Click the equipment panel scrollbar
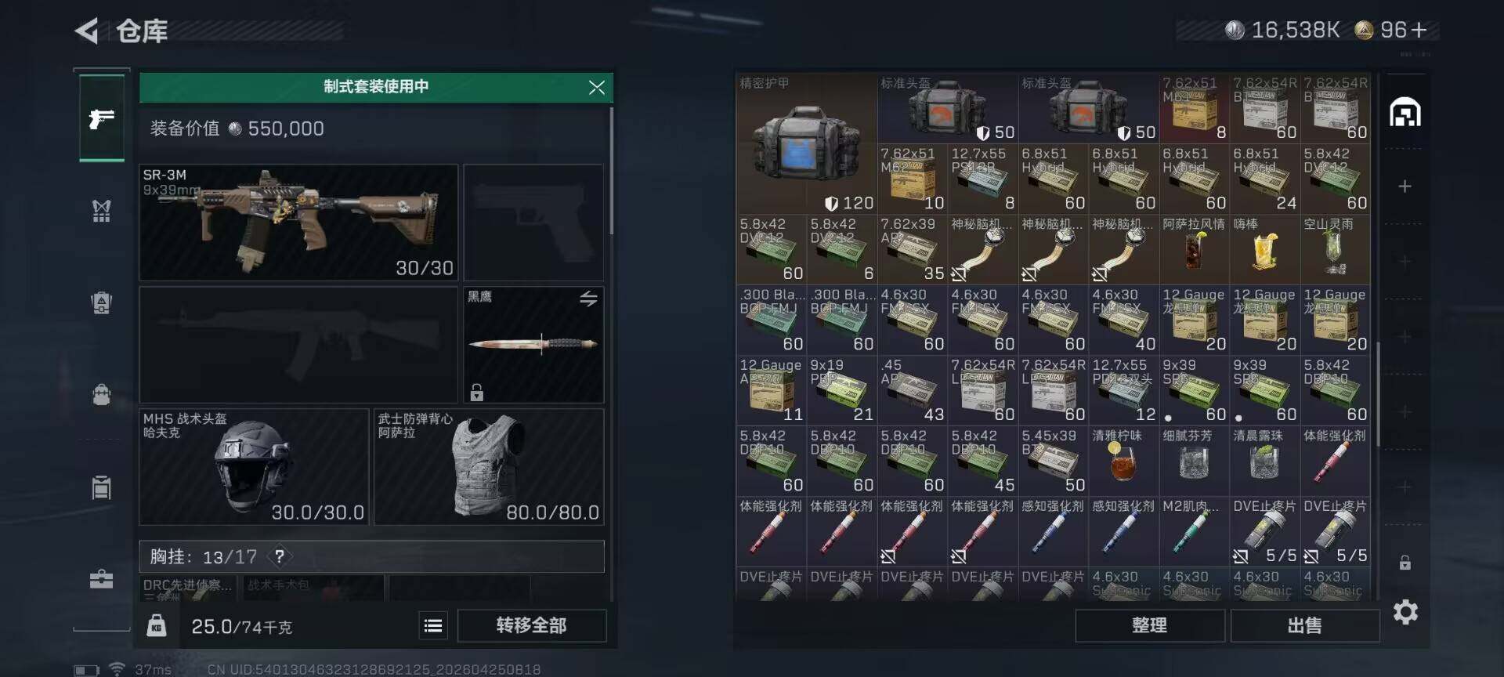 click(611, 172)
